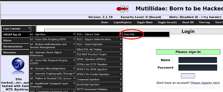Image resolution: width=223 pixels, height=92 pixels.
Task: Click the Login button
Action: coord(188,76)
